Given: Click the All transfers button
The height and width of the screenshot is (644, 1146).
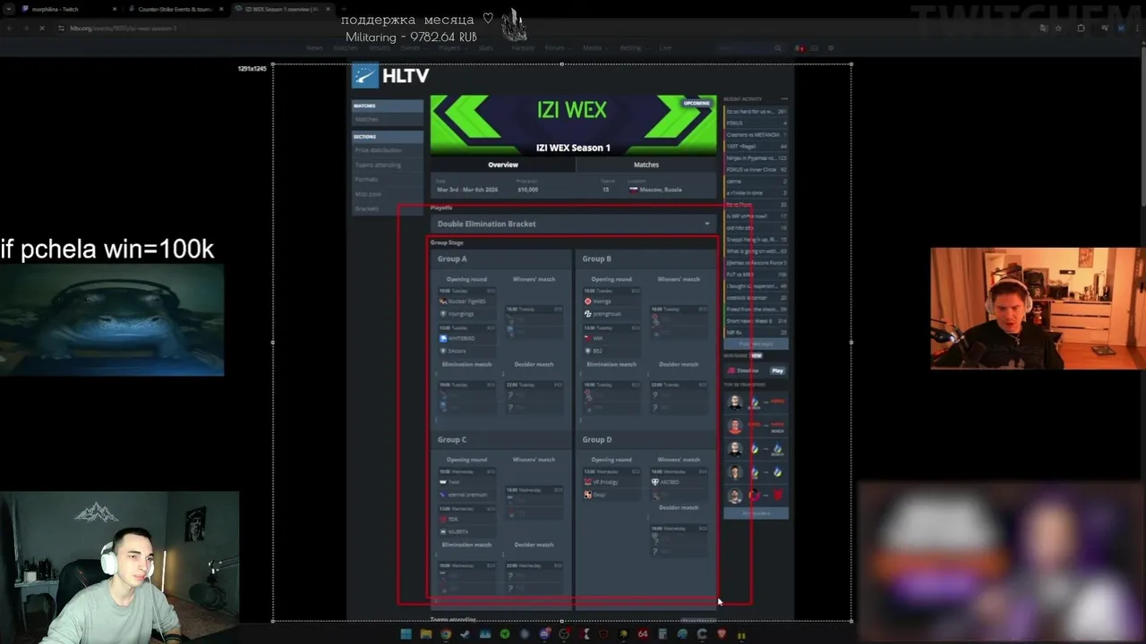Looking at the screenshot, I should (x=756, y=513).
